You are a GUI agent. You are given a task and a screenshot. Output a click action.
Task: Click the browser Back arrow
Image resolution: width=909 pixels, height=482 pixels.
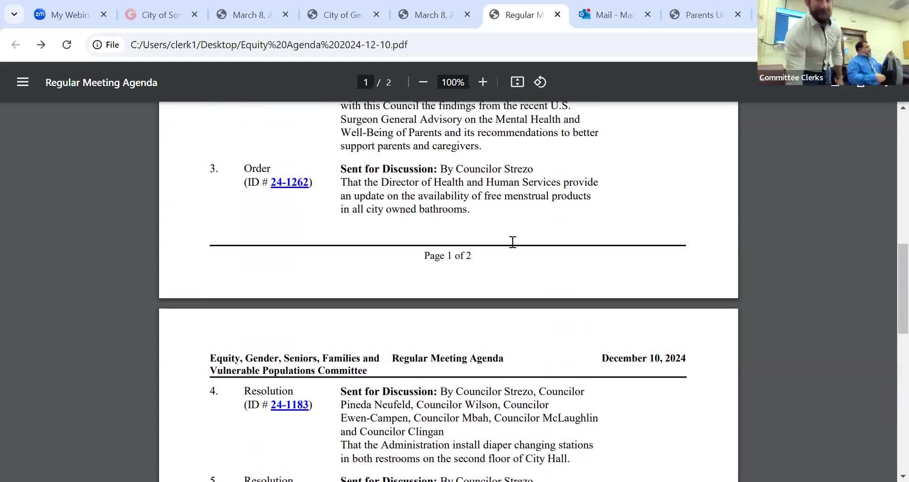click(16, 44)
